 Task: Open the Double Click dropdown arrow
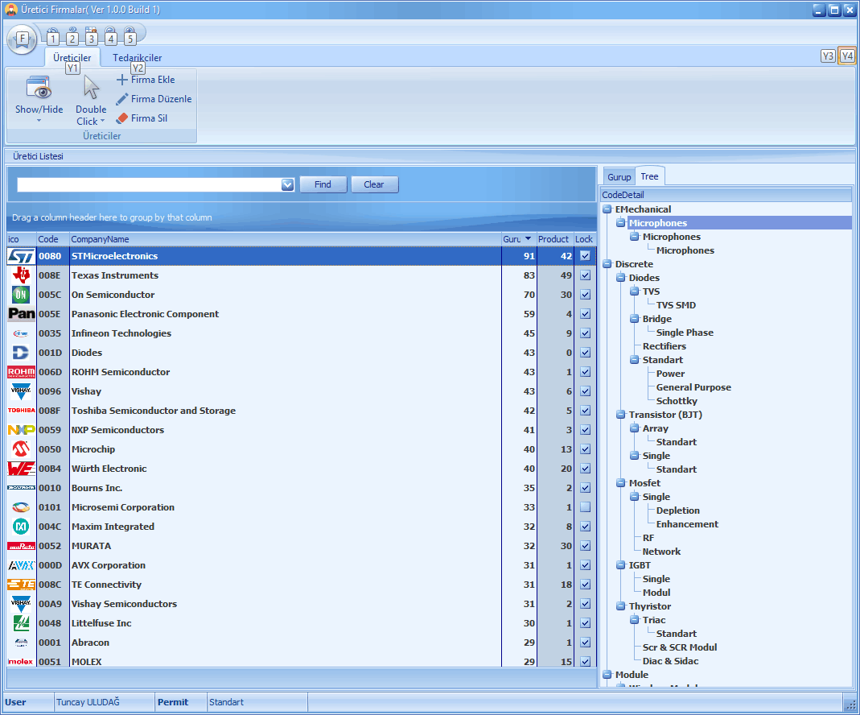pyautogui.click(x=102, y=122)
